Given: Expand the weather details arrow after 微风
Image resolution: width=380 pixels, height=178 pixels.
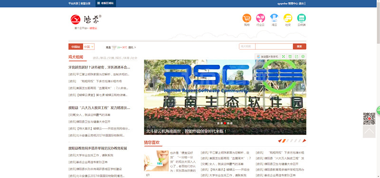Looking at the screenshot, I should coord(135,48).
